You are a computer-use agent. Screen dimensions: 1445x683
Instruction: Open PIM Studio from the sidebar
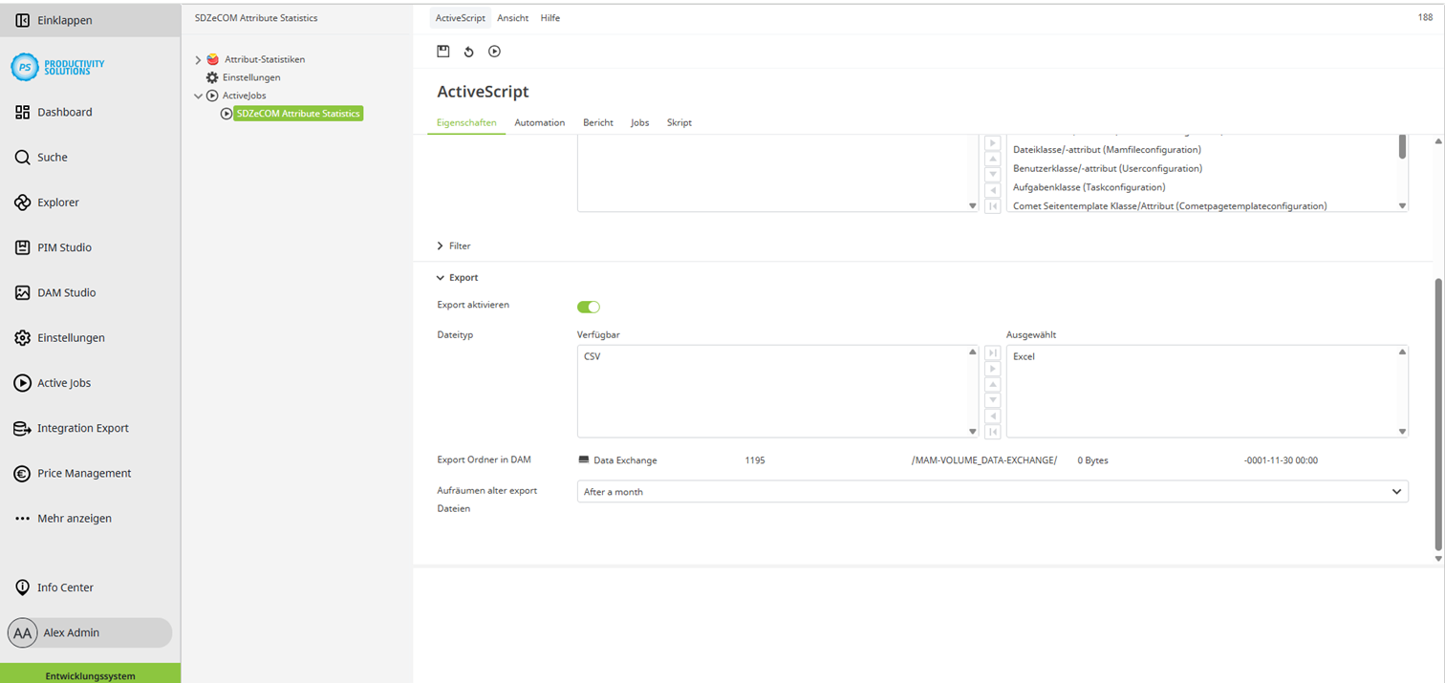coord(64,247)
